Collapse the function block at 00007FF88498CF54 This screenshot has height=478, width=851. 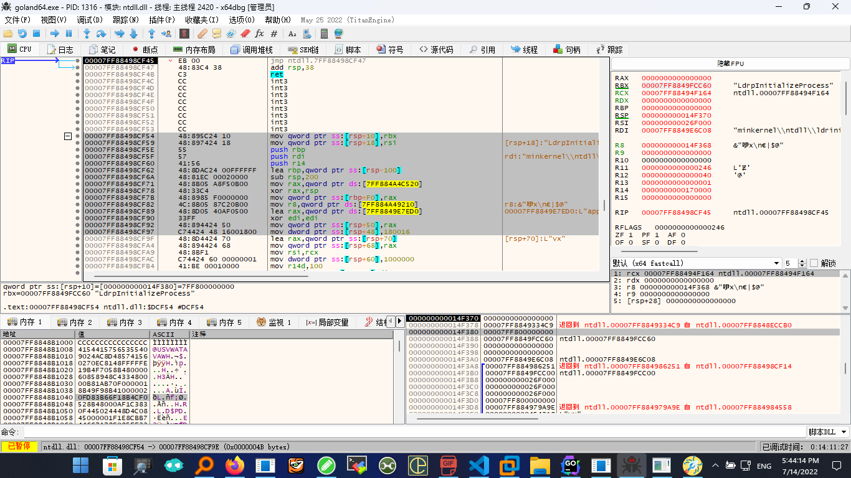[68, 136]
